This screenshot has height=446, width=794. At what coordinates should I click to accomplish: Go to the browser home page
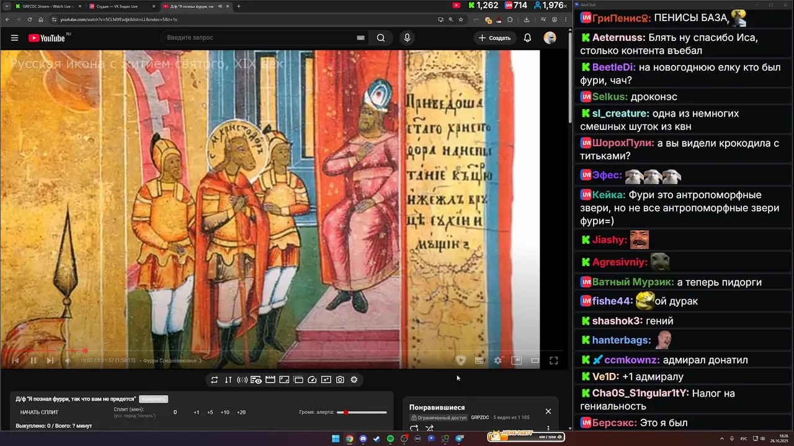[x=41, y=19]
